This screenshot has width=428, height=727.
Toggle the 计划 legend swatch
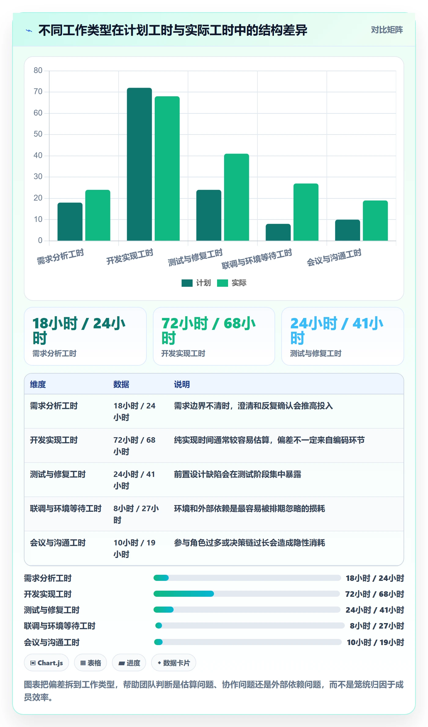187,283
